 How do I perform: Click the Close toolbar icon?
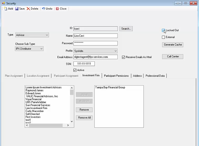point(57,9)
